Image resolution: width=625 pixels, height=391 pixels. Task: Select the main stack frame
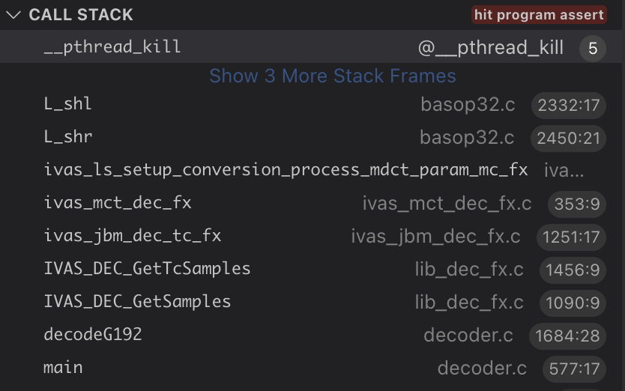pyautogui.click(x=63, y=368)
